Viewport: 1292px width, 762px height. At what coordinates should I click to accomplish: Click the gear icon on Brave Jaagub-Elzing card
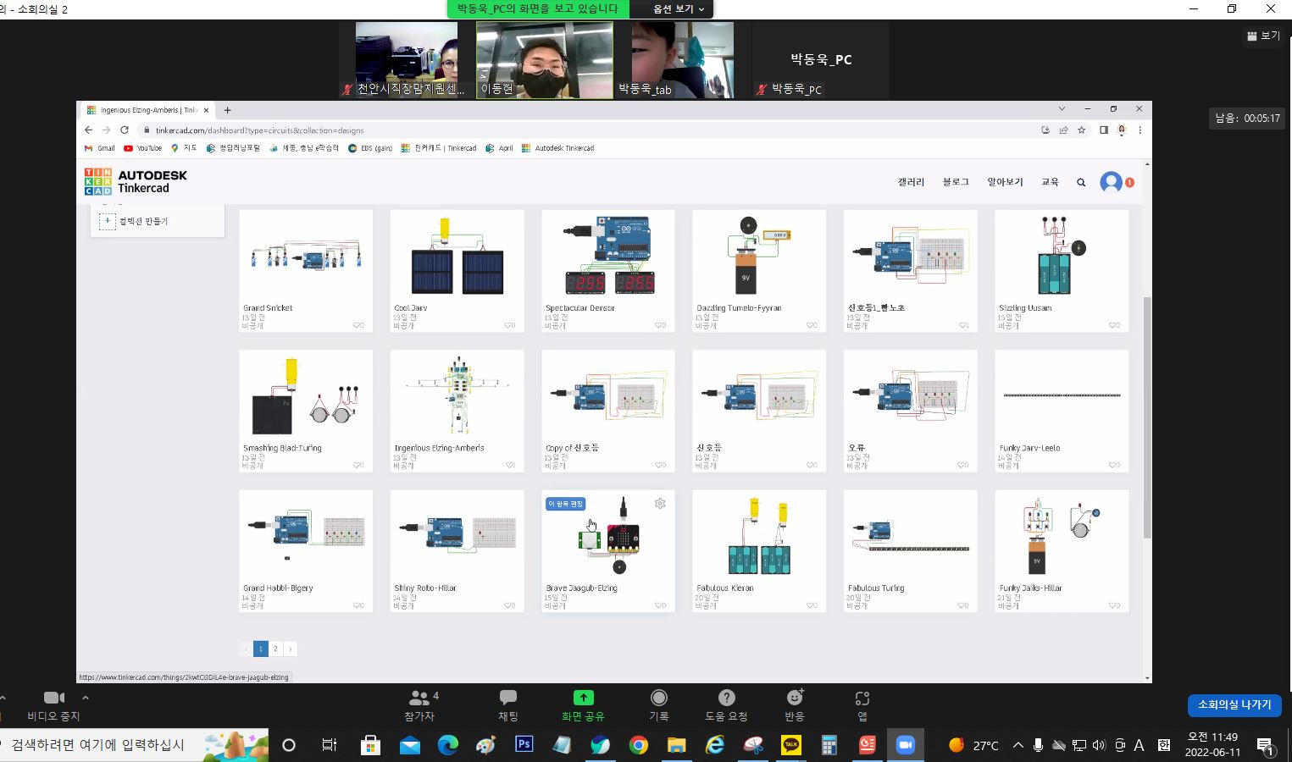(x=660, y=504)
